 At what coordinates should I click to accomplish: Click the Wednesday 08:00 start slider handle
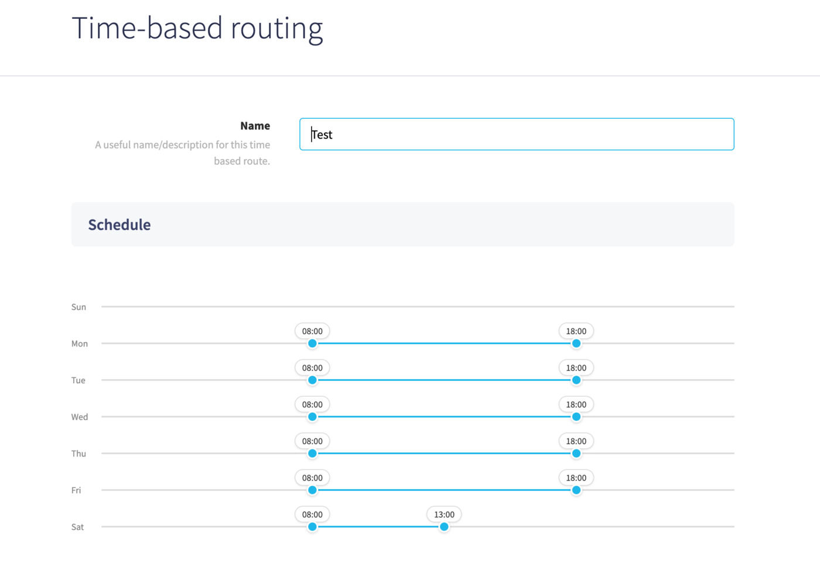312,417
